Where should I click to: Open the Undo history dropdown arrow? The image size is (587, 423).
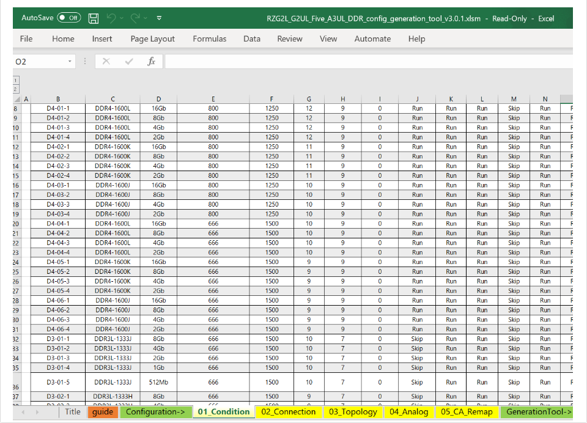tap(122, 18)
